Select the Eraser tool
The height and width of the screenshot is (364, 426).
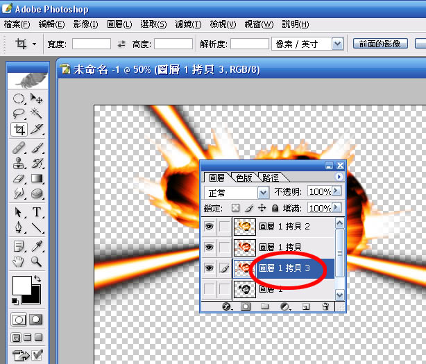19,179
